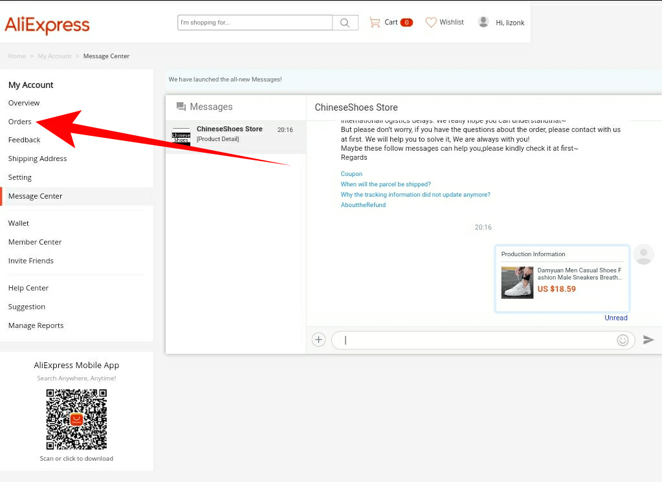The image size is (662, 482).
Task: Click the 'Production Information' card heading
Action: [533, 254]
